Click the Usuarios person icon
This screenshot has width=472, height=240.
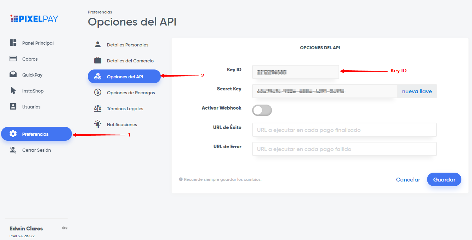point(13,106)
